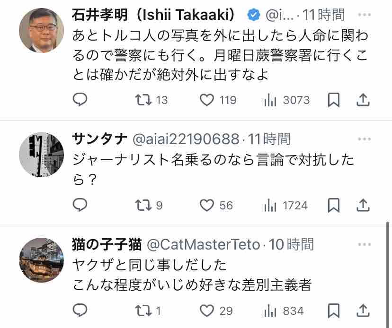This screenshot has width=392, height=328.
Task: Reply to サンタナ's tweet
Action: (80, 205)
